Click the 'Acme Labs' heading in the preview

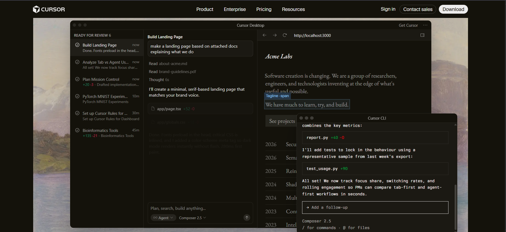279,56
